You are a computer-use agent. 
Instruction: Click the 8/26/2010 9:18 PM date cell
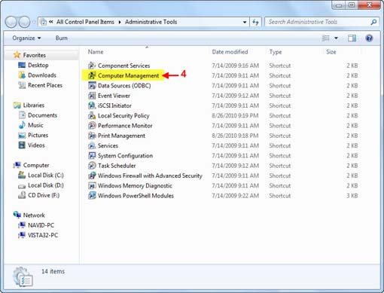[235, 136]
